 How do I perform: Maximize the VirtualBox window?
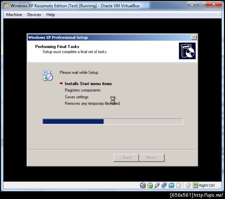coord(201,4)
